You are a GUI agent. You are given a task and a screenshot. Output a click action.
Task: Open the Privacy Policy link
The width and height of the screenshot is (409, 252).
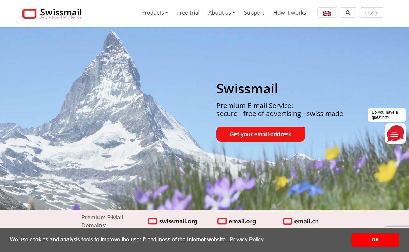[247, 240]
